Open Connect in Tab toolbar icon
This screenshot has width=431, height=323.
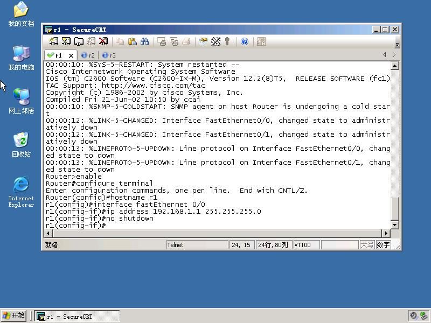(x=79, y=41)
